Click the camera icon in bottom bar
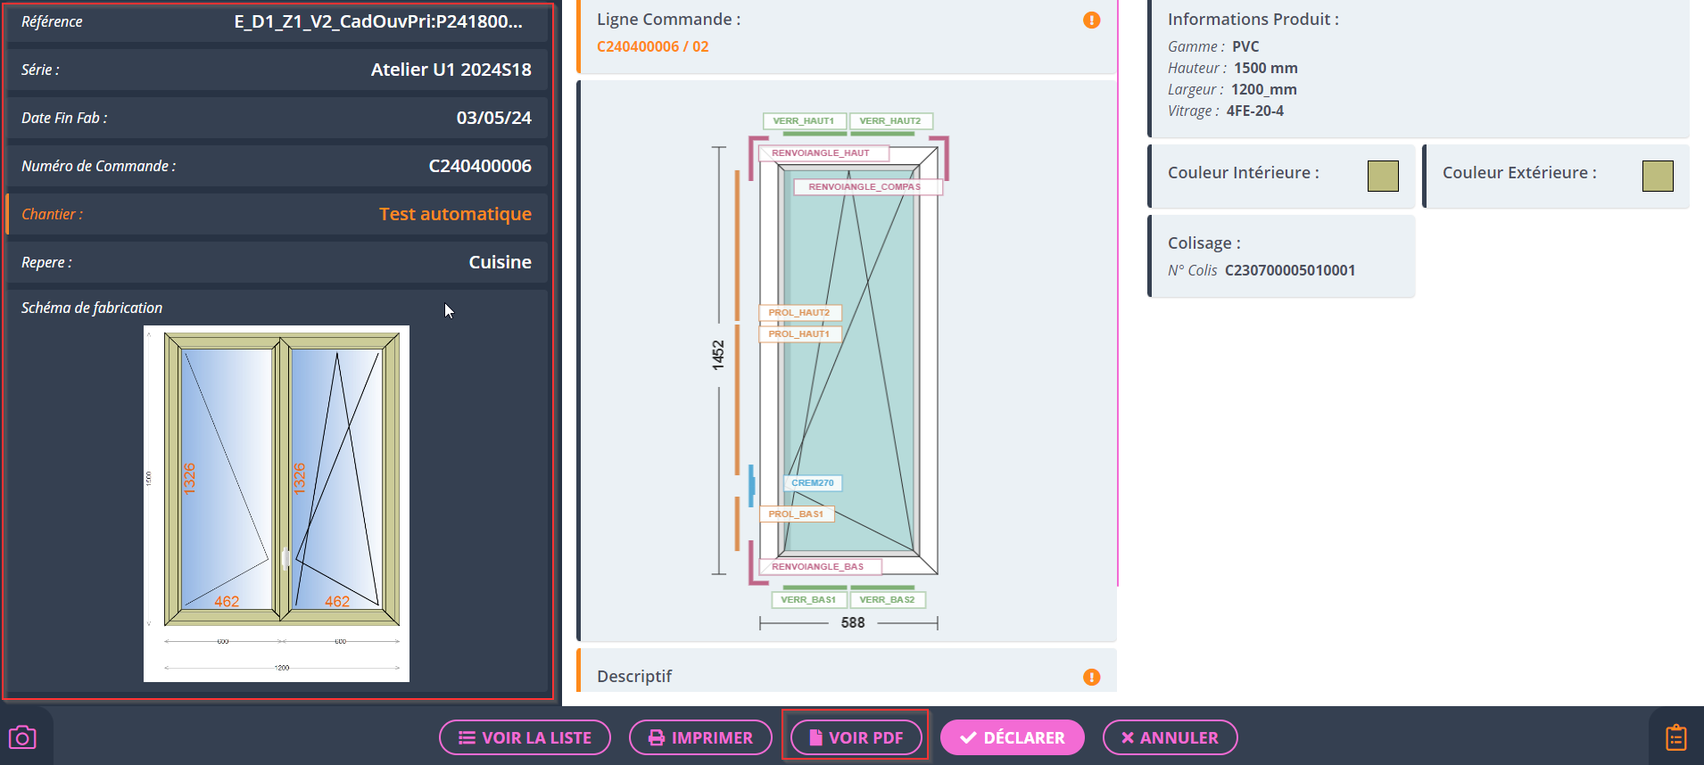The width and height of the screenshot is (1704, 765). 22,737
